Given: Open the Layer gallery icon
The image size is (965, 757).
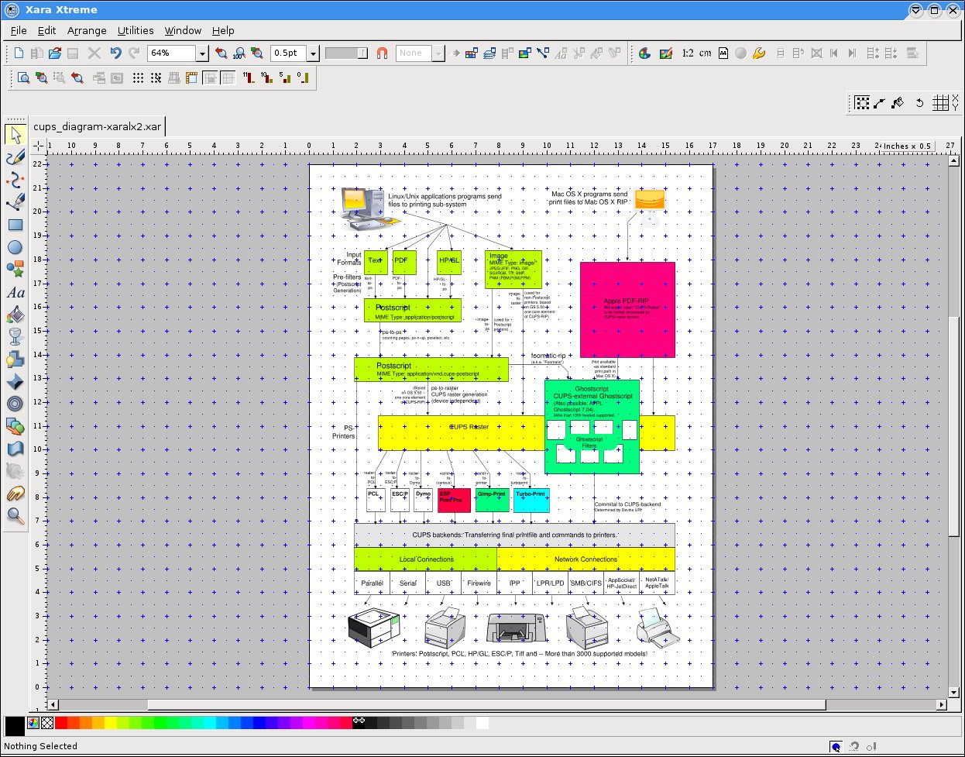Looking at the screenshot, I should [489, 53].
